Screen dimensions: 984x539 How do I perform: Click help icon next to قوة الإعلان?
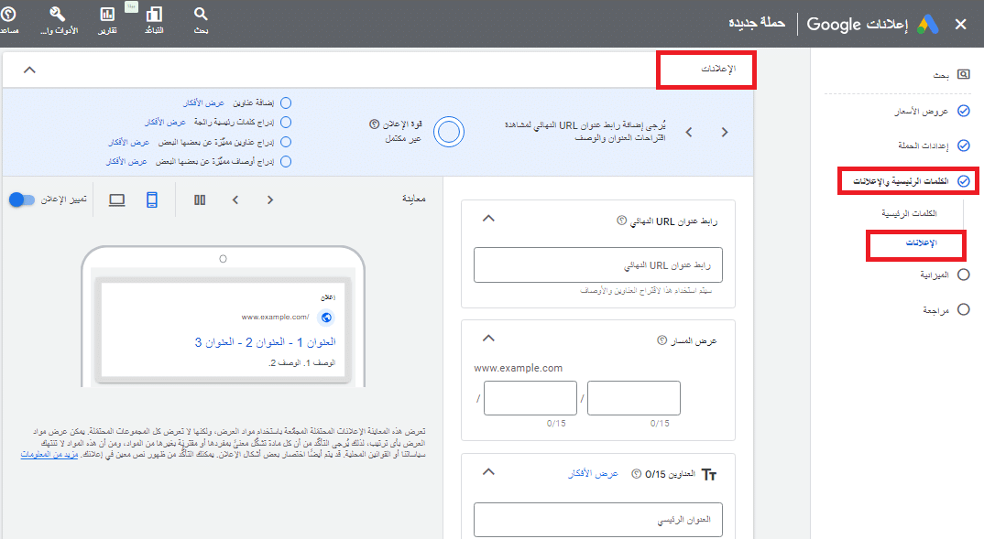(x=374, y=124)
